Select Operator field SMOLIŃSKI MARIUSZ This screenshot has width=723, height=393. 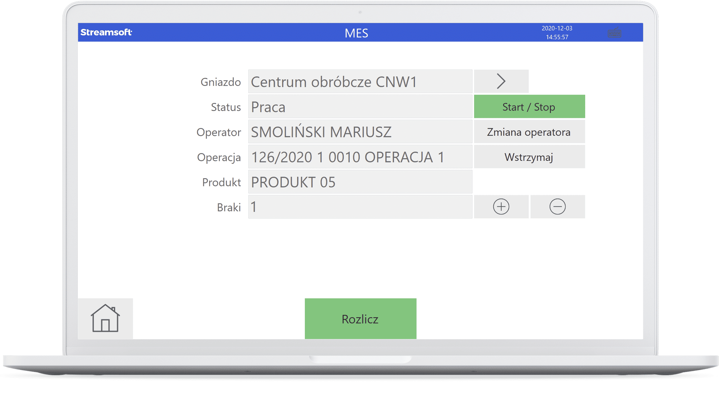pos(360,132)
